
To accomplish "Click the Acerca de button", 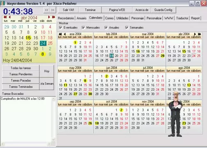I will [x=142, y=10].
